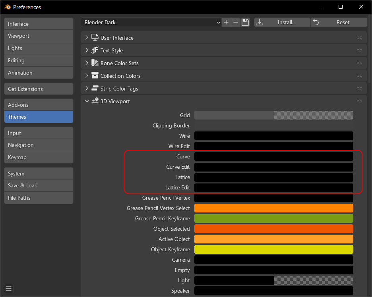The width and height of the screenshot is (372, 297).
Task: Click the Text Style font icon
Action: [95, 50]
